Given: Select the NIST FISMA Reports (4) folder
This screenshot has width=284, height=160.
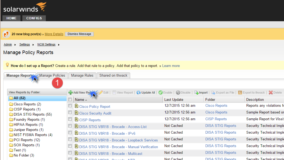Looking at the screenshot, I should point(33,135).
